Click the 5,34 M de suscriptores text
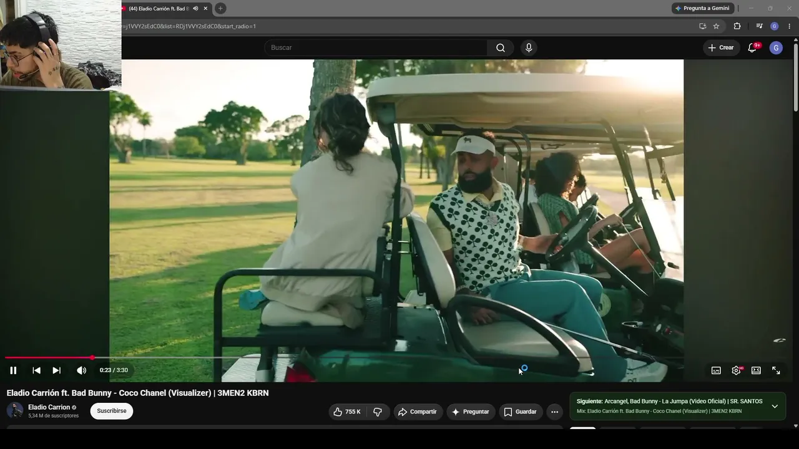The image size is (799, 449). tap(54, 416)
